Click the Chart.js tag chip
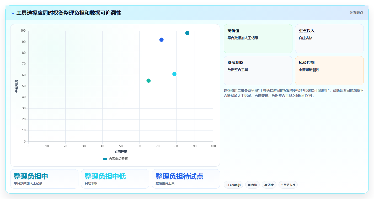374x199 pixels. pos(233,185)
